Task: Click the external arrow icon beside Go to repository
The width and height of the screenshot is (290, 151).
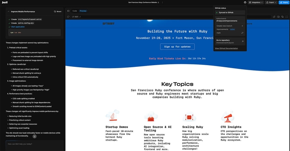Action: [242, 41]
